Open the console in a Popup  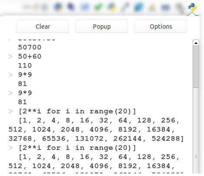[x=102, y=27]
